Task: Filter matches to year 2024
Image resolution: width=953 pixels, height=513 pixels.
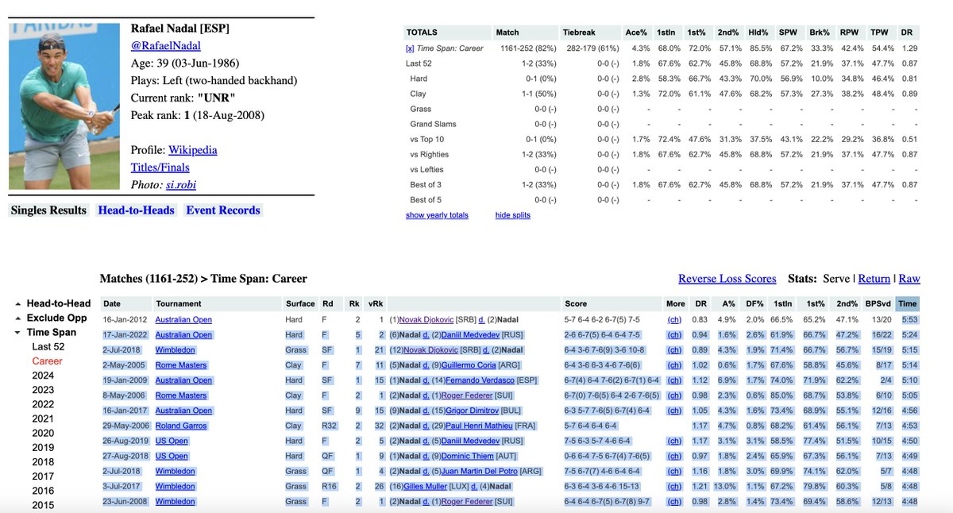Action: tap(43, 376)
